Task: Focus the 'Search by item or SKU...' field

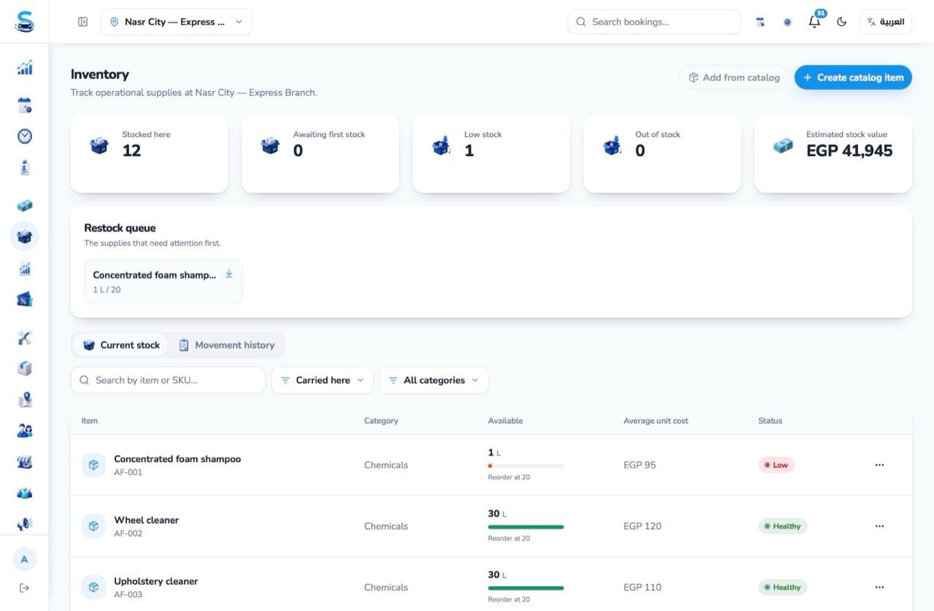Action: 169,380
